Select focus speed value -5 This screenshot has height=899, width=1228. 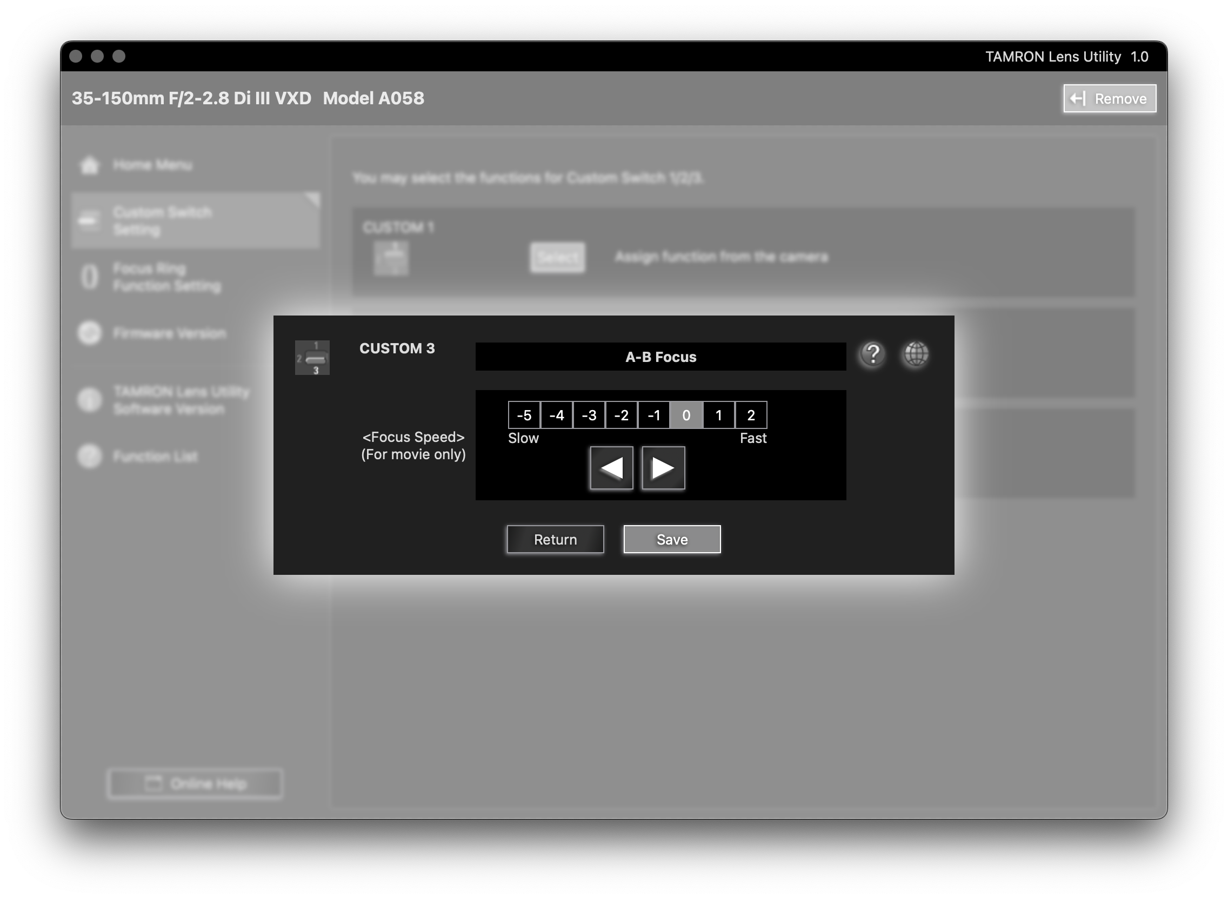tap(524, 415)
